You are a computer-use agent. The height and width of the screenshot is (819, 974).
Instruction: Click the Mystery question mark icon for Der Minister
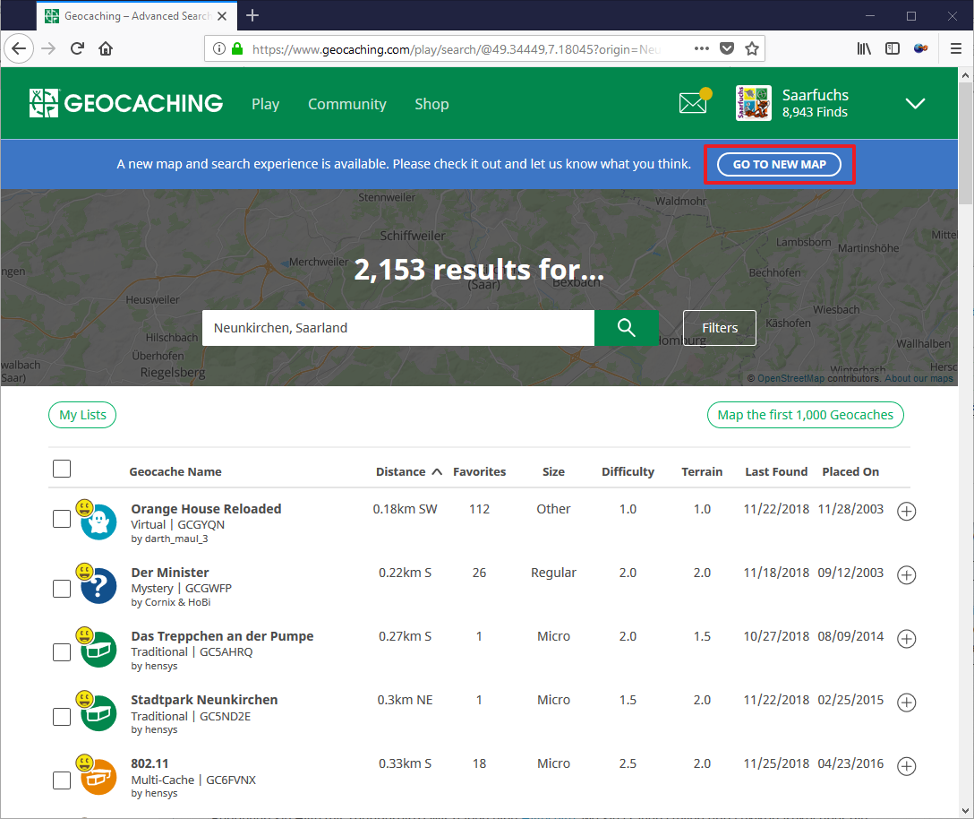(98, 586)
